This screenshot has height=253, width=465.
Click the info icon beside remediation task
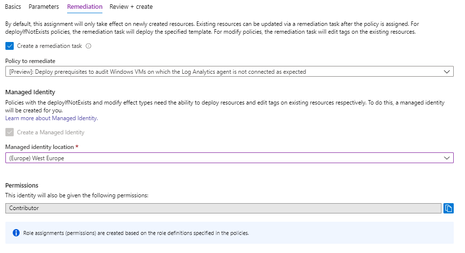tap(88, 46)
